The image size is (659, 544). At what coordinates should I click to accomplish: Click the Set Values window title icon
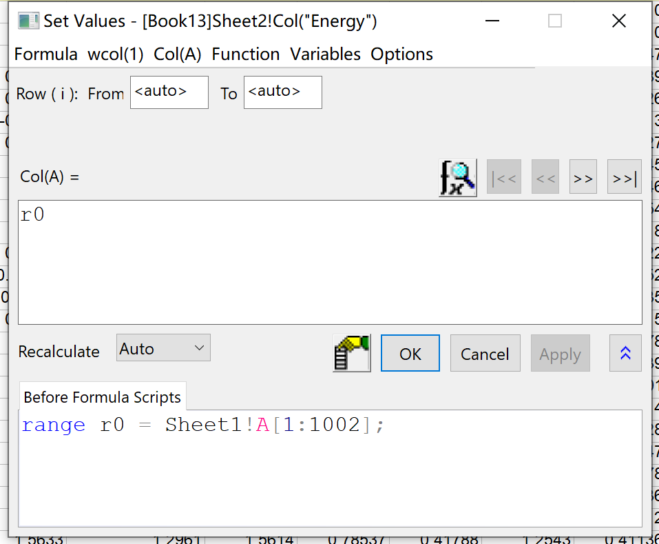29,21
